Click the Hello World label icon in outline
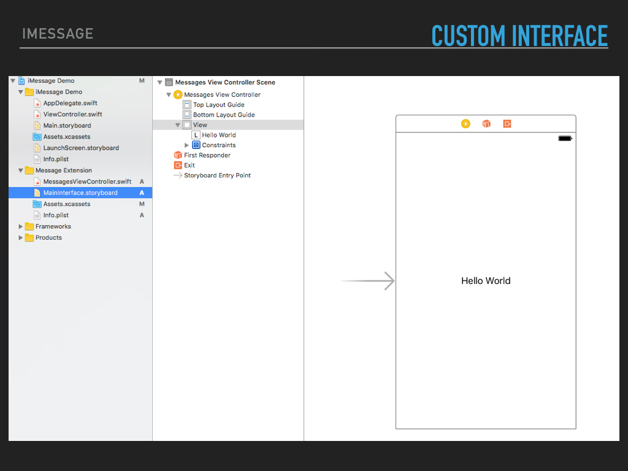Viewport: 628px width, 471px height. click(x=196, y=135)
